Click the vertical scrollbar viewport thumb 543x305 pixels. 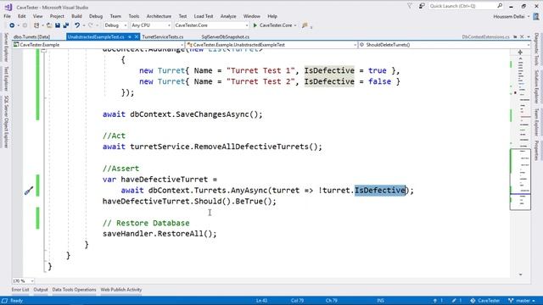coord(520,179)
